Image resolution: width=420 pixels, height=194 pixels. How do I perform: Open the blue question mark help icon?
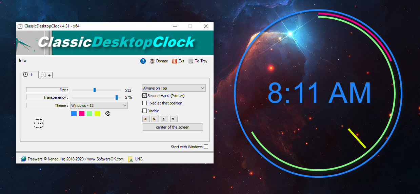(143, 61)
